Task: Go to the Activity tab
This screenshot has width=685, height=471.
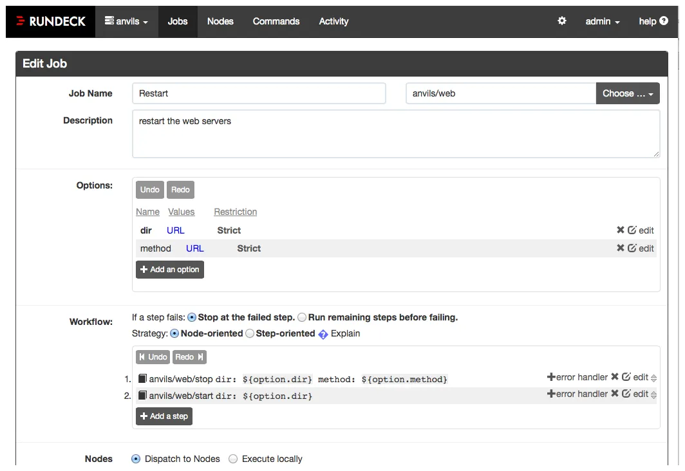Action: coord(333,21)
